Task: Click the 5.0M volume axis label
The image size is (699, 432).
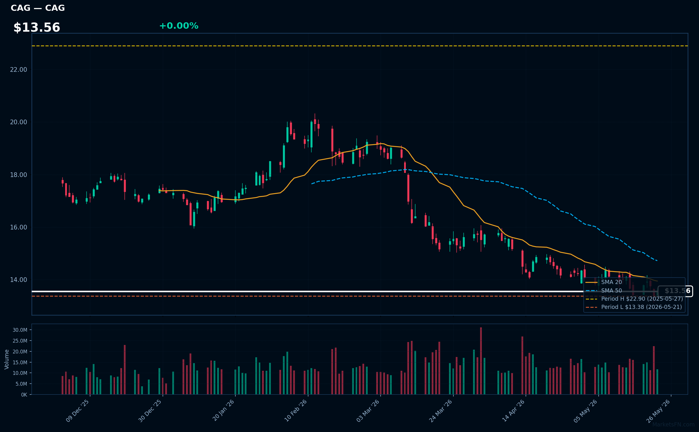Action: [21, 384]
